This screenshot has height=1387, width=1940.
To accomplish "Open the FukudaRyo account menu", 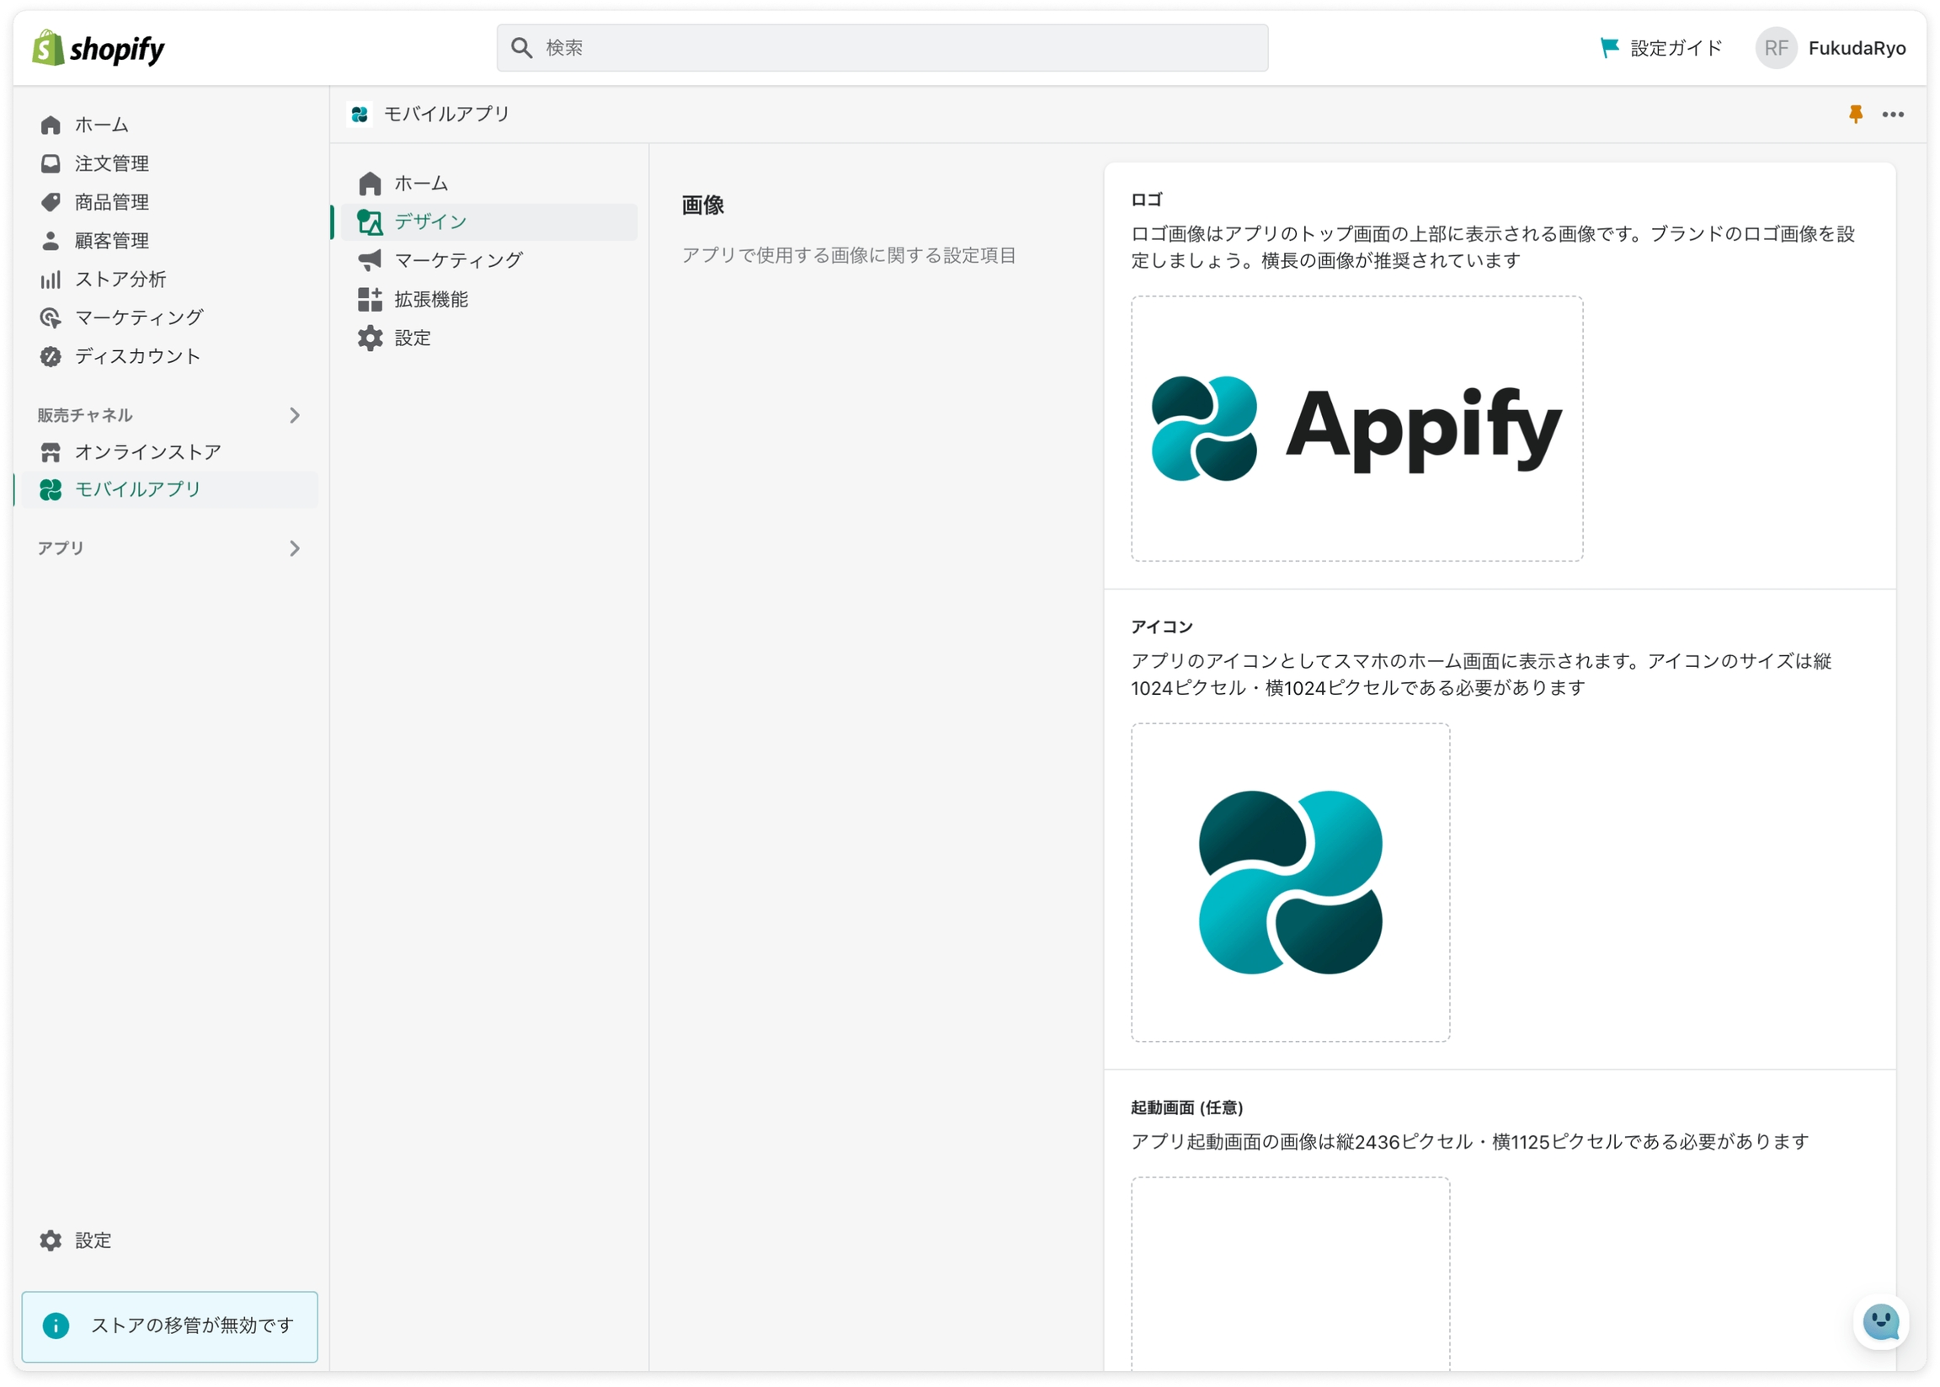I will (x=1831, y=48).
